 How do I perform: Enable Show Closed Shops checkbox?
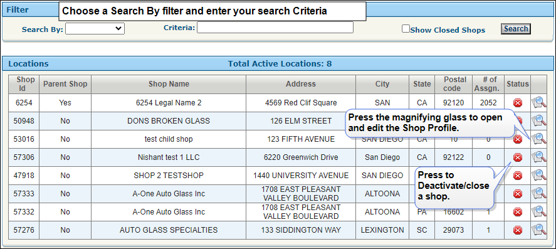click(x=406, y=29)
